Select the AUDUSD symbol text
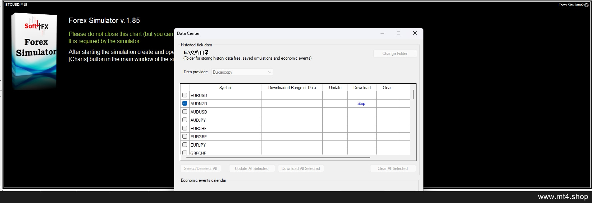 point(199,112)
